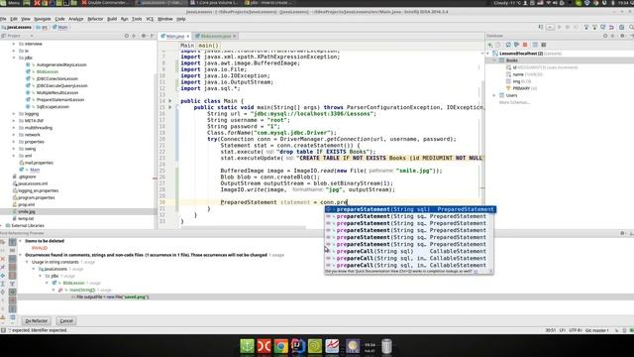Click the green Run arrow in main toolbar
Image resolution: width=634 pixels, height=357 pixels.
coord(559,27)
